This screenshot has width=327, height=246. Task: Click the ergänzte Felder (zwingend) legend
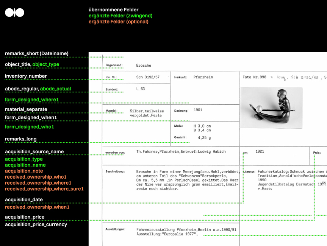tap(120, 16)
